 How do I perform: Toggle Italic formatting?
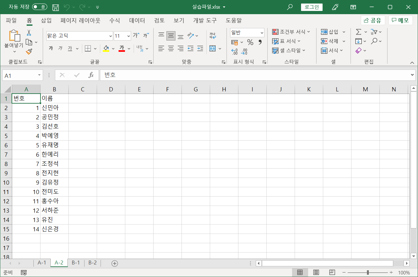pos(60,49)
